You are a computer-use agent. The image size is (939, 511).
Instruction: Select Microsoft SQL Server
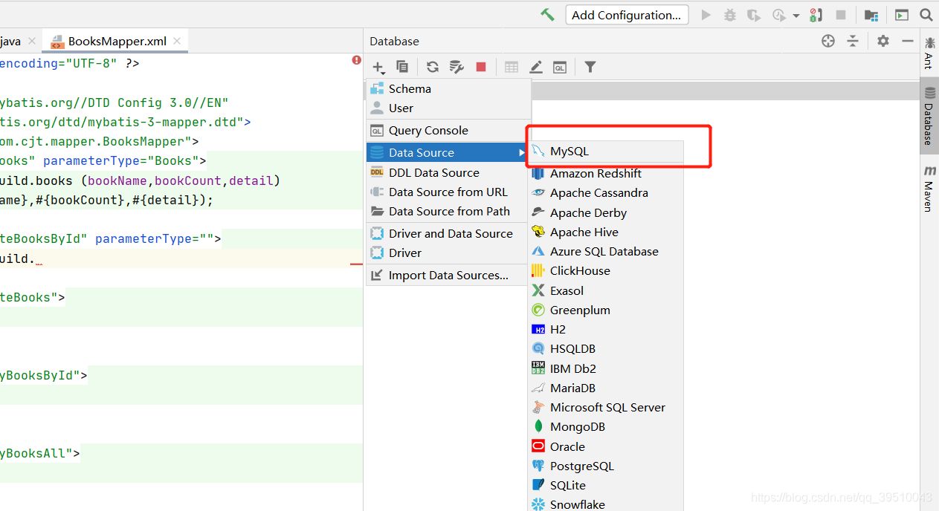click(605, 407)
